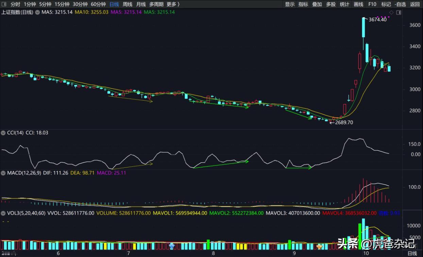Click the diamond marker icon above chart

click(x=391, y=13)
